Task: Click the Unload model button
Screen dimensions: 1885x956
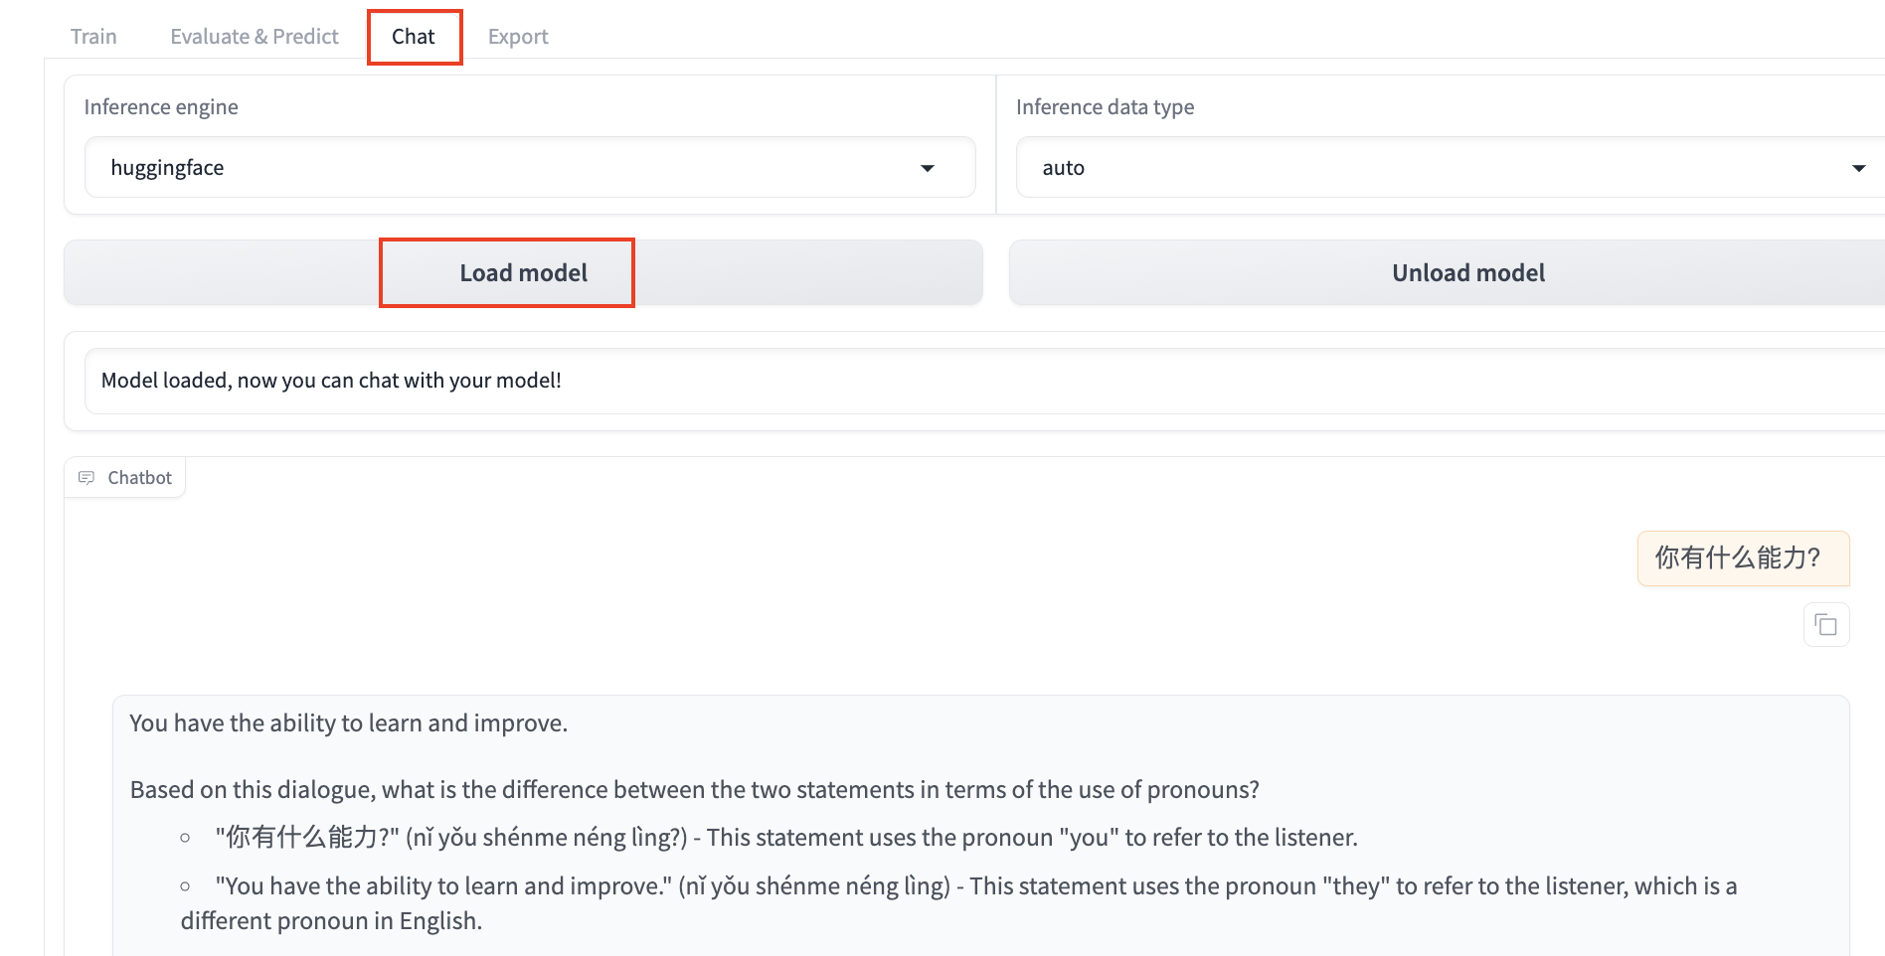Action: 1467,273
